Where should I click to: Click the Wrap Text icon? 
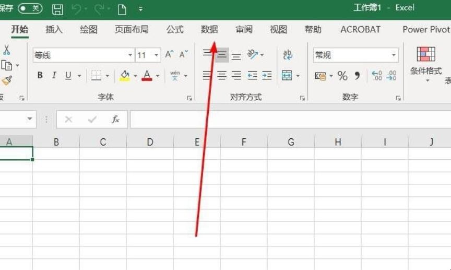point(287,54)
